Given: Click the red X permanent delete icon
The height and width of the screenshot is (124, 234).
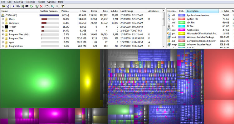Looking at the screenshot, I should pos(41,6).
